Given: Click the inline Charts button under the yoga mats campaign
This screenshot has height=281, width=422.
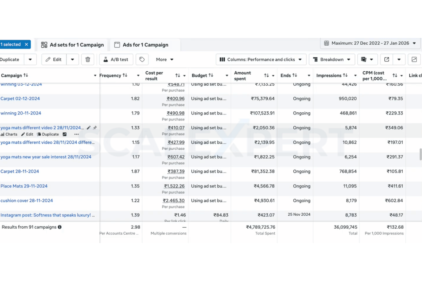Looking at the screenshot, I should click(x=9, y=134).
